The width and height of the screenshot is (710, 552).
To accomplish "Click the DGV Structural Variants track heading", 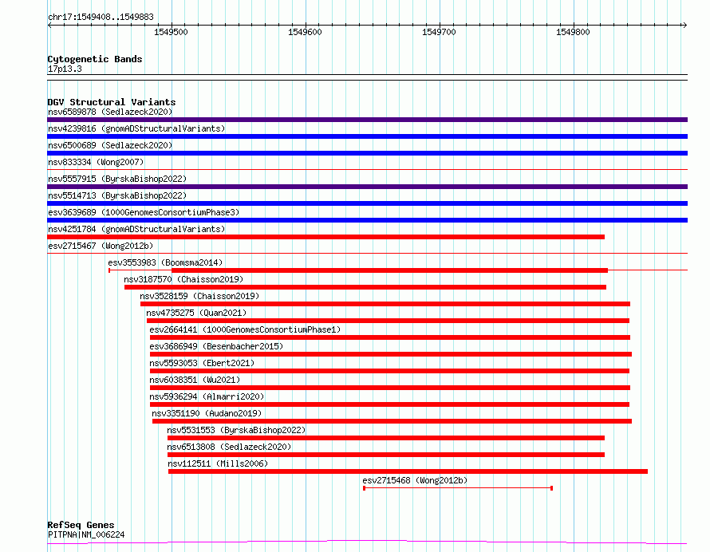I will tap(112, 102).
